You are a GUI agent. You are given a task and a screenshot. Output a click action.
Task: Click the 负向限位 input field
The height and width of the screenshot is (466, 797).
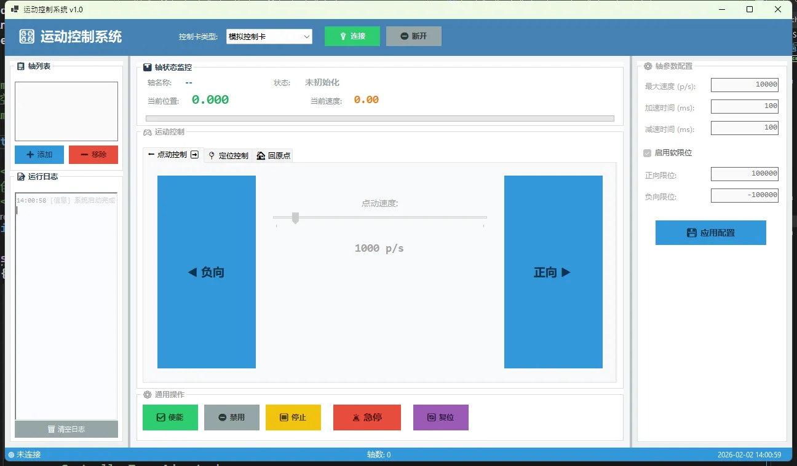(745, 195)
